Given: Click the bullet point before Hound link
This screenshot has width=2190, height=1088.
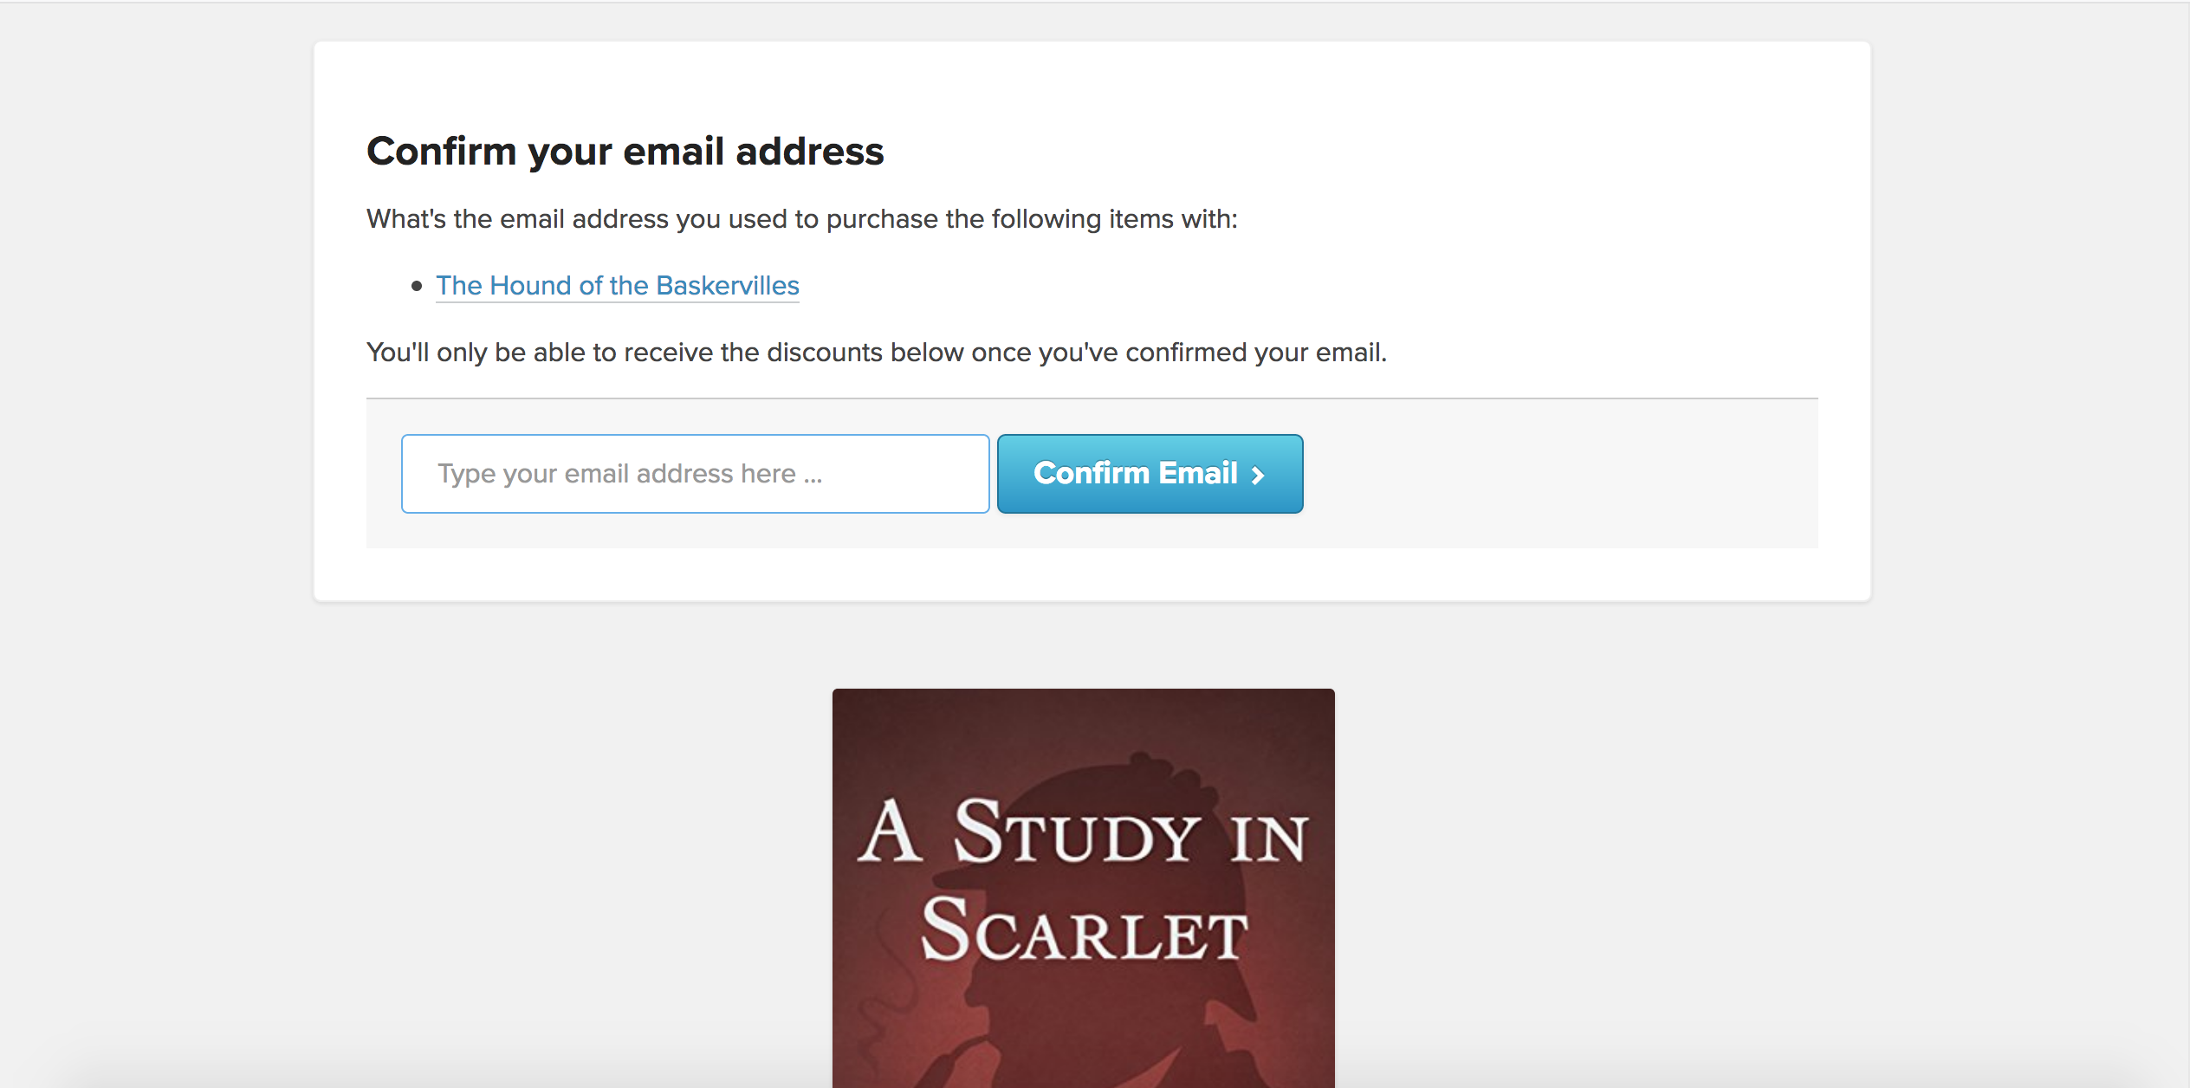Looking at the screenshot, I should pyautogui.click(x=417, y=286).
